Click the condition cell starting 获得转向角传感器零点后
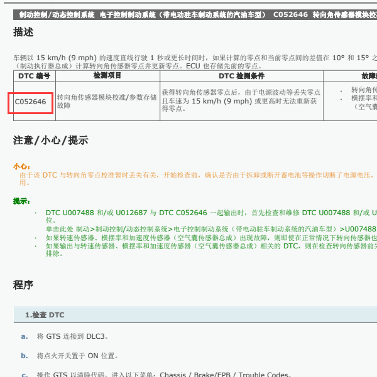The height and width of the screenshot is (377, 377). [x=241, y=100]
